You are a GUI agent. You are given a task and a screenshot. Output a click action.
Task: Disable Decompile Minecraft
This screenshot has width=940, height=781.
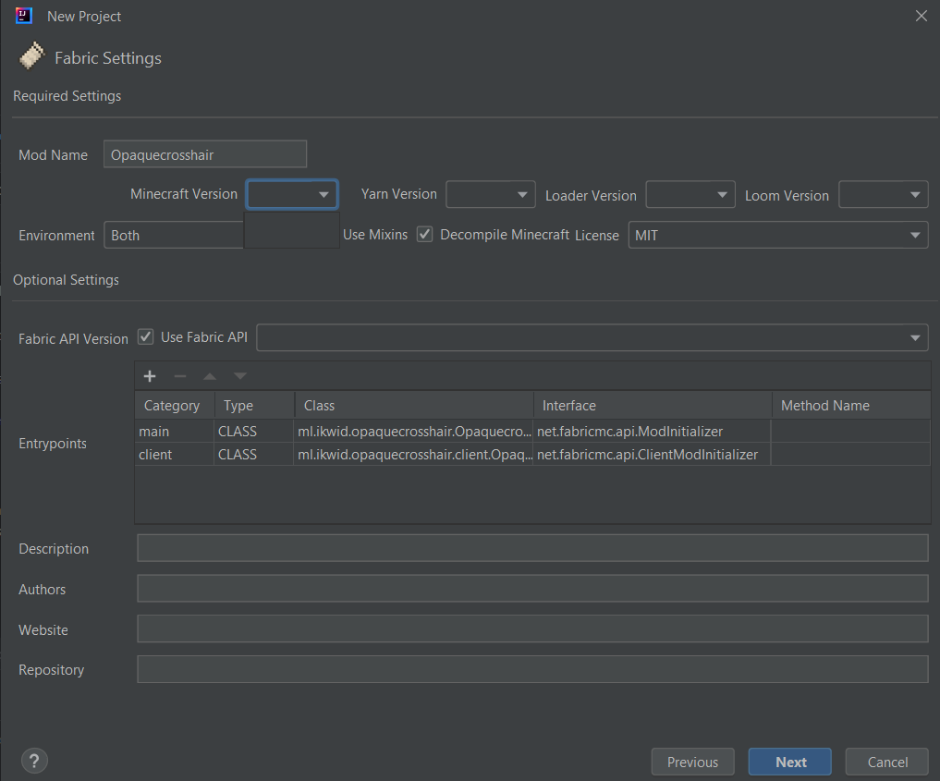(x=424, y=234)
